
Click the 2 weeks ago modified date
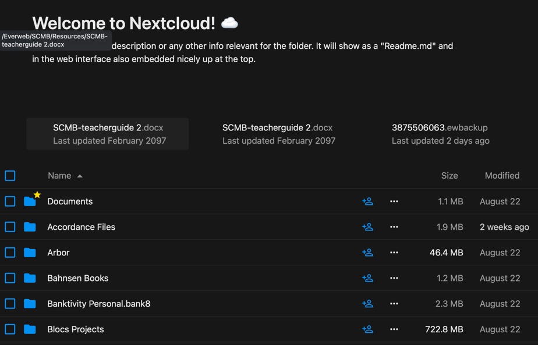click(x=504, y=227)
